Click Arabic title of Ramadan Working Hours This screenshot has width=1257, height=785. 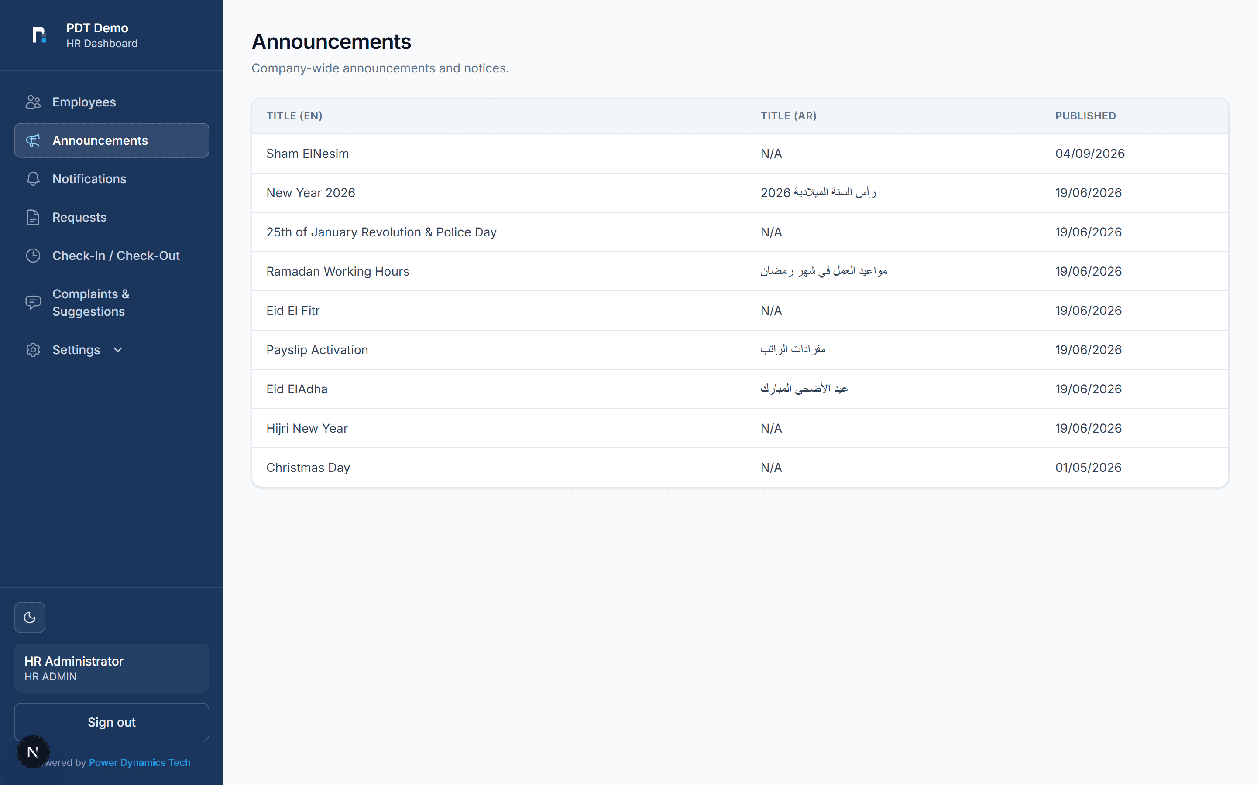click(824, 271)
